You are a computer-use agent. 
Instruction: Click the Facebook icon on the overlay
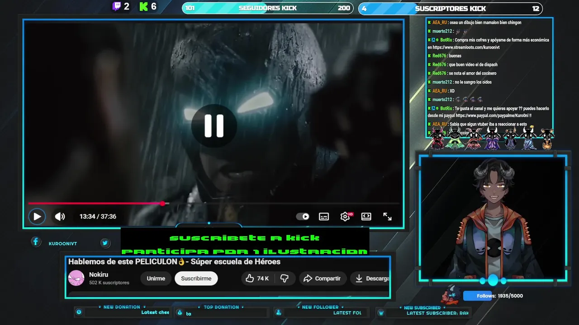point(36,241)
